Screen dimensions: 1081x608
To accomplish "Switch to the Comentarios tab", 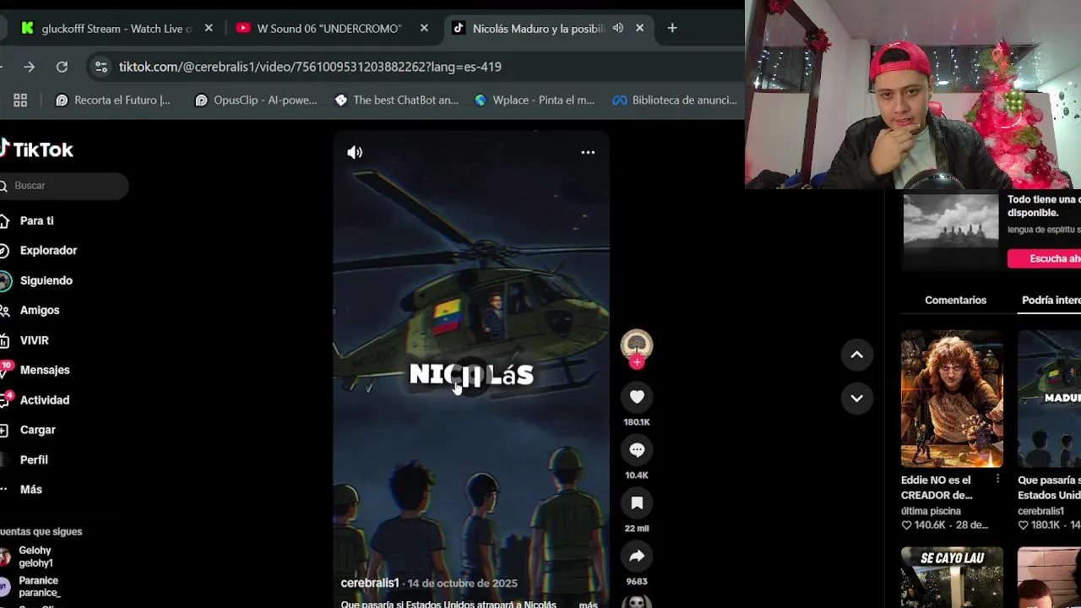I will pos(955,301).
